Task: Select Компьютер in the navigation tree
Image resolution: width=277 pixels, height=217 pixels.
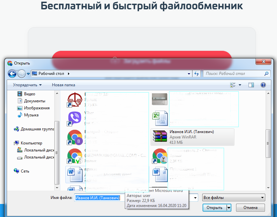Action: click(x=32, y=143)
